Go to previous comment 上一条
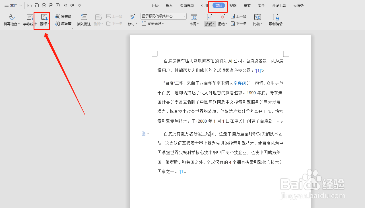Image resolution: width=365 pixels, height=208 pixels. [114, 16]
